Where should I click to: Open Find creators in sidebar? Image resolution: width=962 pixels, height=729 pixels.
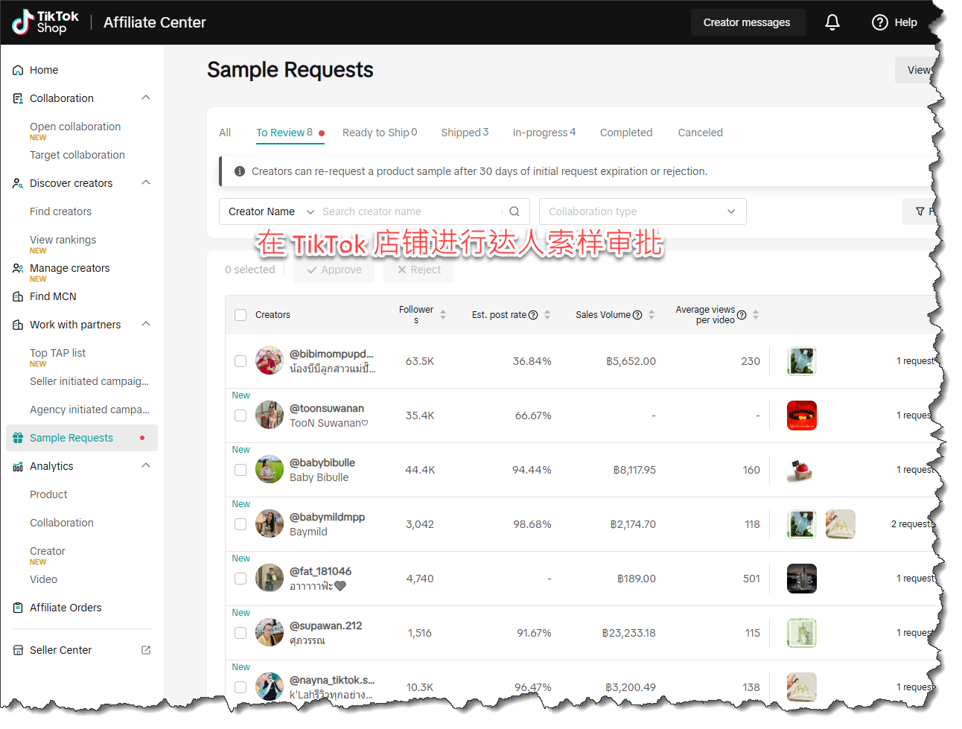(x=60, y=211)
